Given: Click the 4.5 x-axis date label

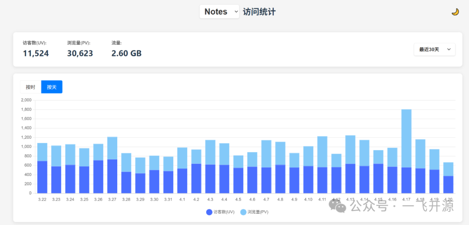Looking at the screenshot, I should pyautogui.click(x=238, y=199).
